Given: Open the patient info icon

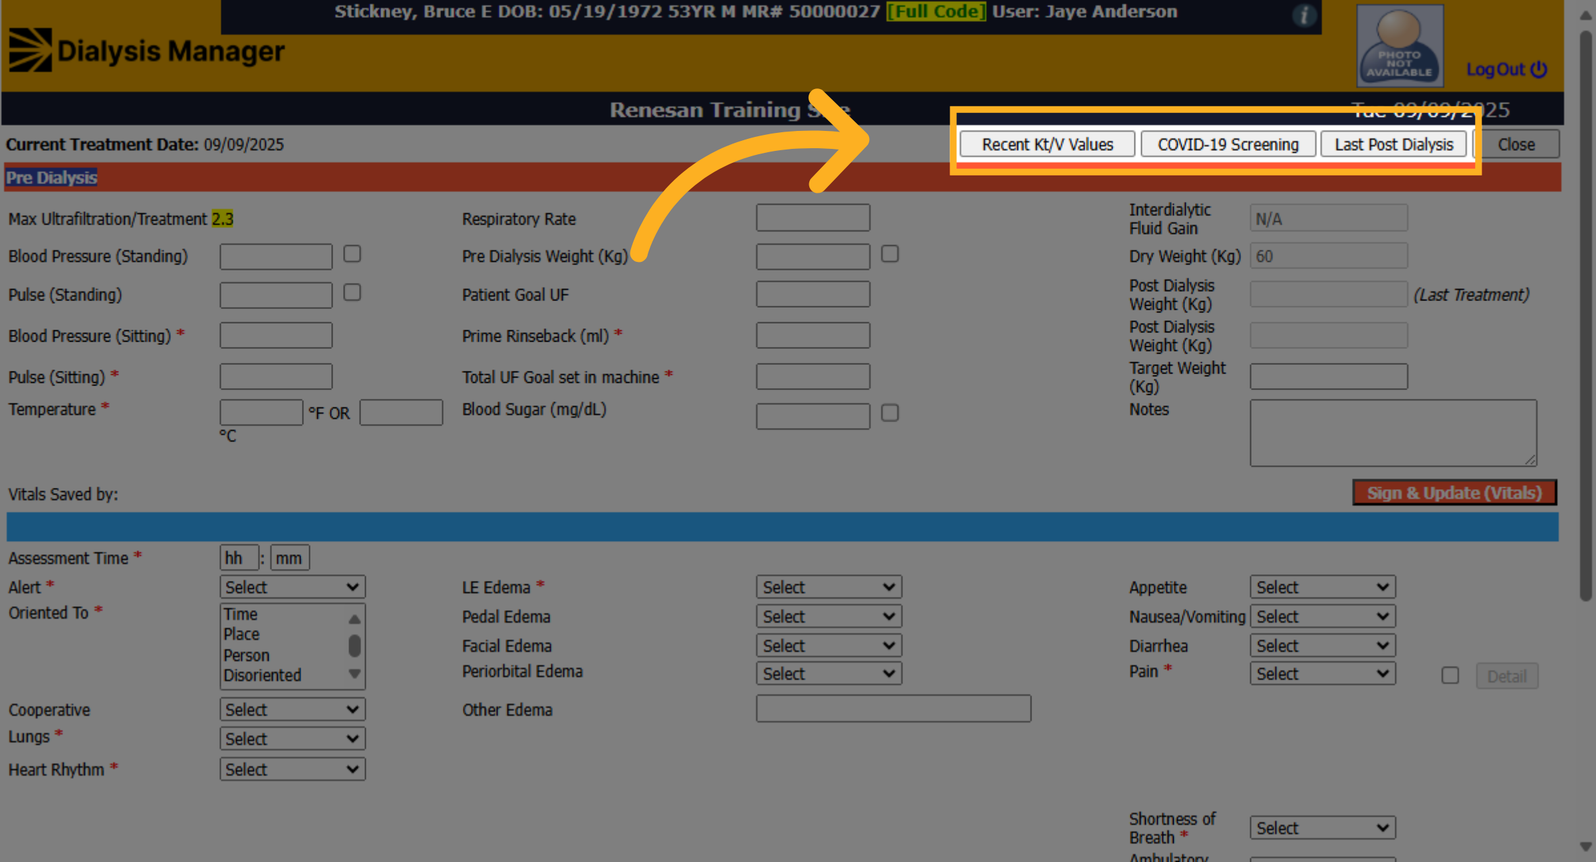Looking at the screenshot, I should 1303,15.
